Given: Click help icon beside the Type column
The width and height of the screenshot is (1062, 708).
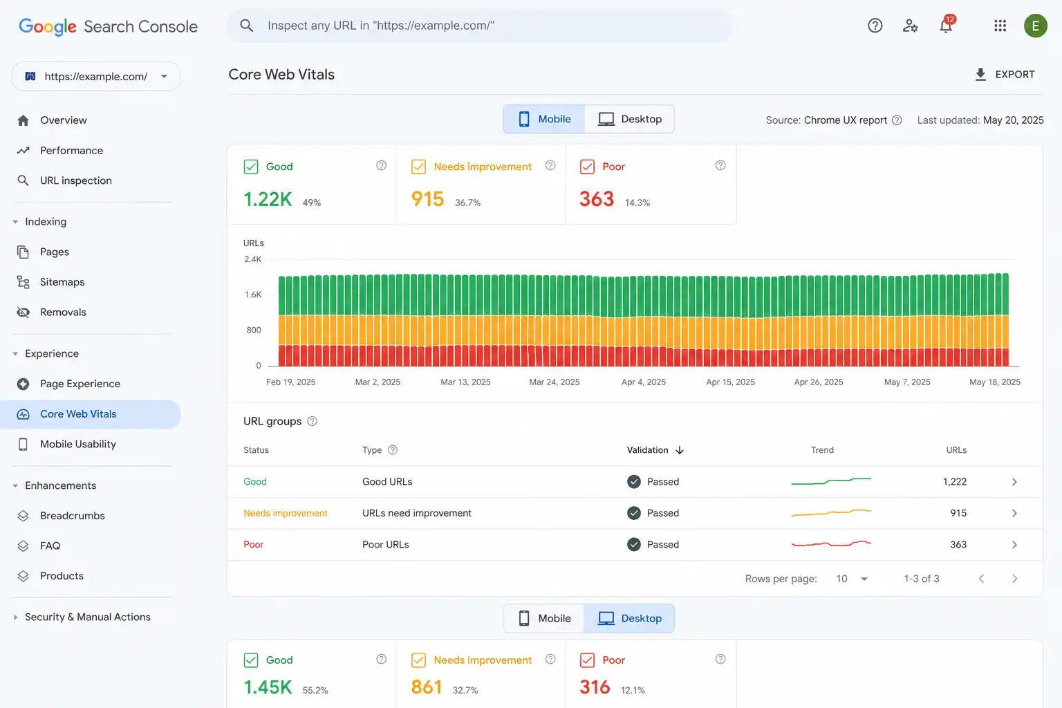Looking at the screenshot, I should (x=393, y=450).
